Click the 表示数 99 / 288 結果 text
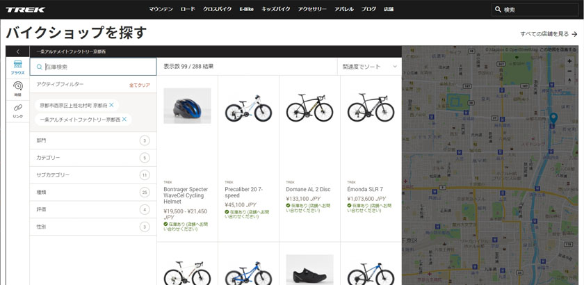 188,67
